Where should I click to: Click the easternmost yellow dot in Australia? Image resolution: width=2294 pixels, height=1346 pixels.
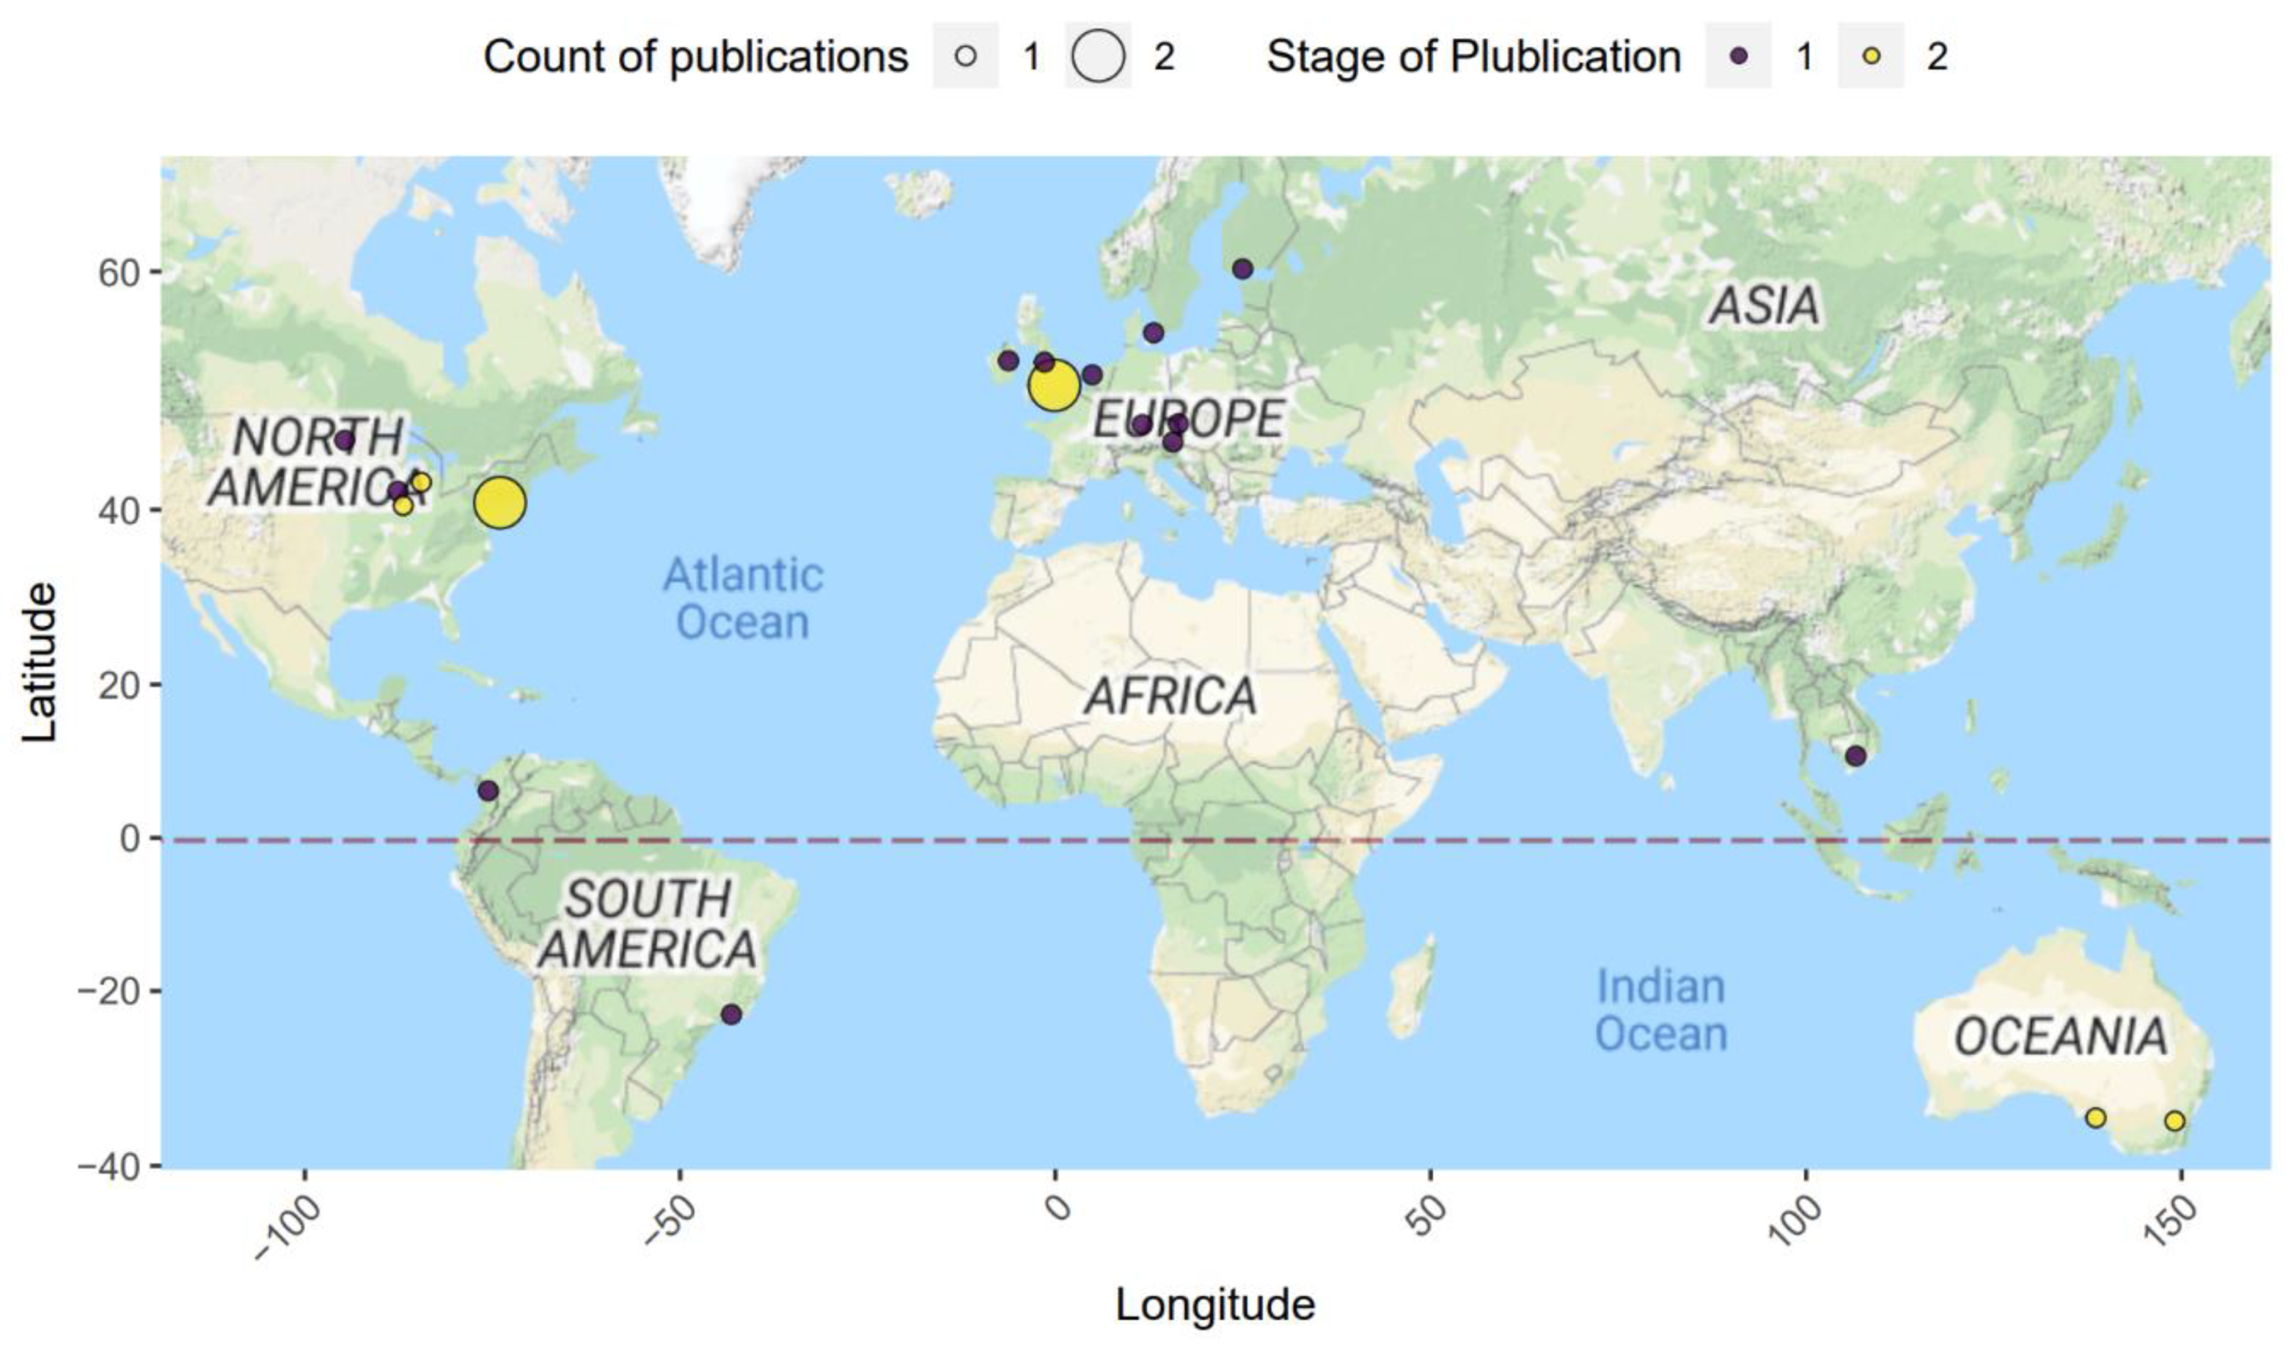click(x=2174, y=1121)
